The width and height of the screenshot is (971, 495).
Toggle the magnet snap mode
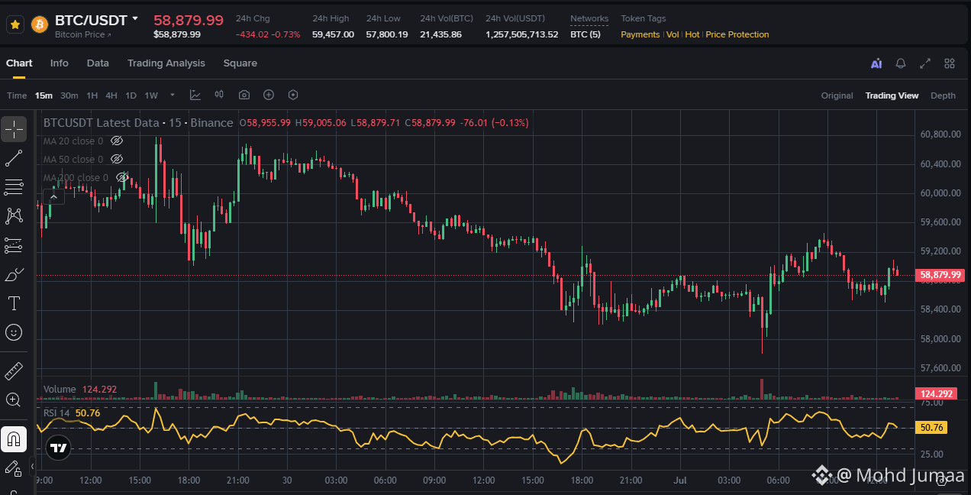(x=14, y=439)
